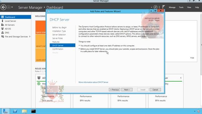The width and height of the screenshot is (202, 114).
Task: Click the network status tray icon
Action: point(199,111)
